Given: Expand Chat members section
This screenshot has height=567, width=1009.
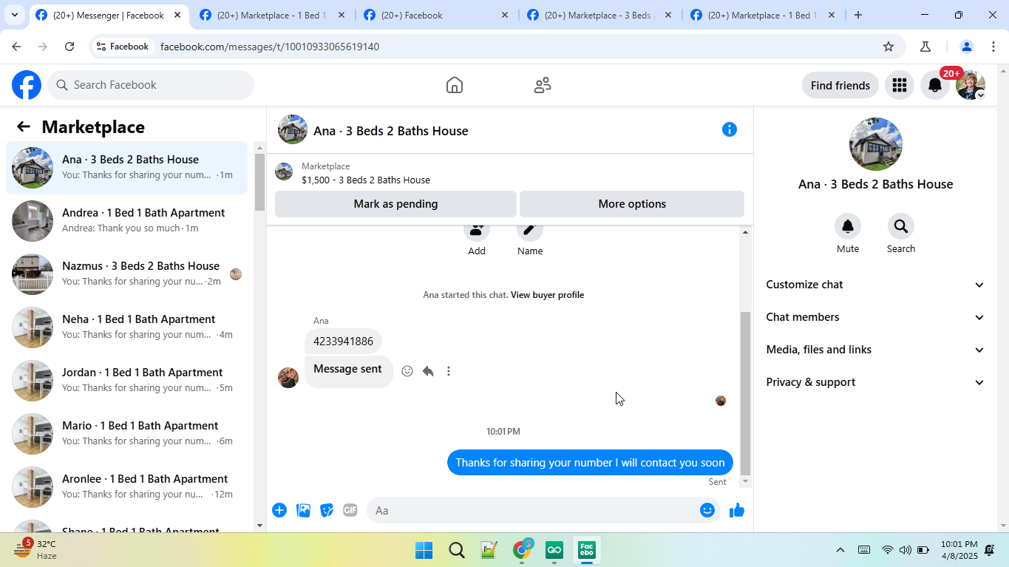Looking at the screenshot, I should (x=876, y=317).
